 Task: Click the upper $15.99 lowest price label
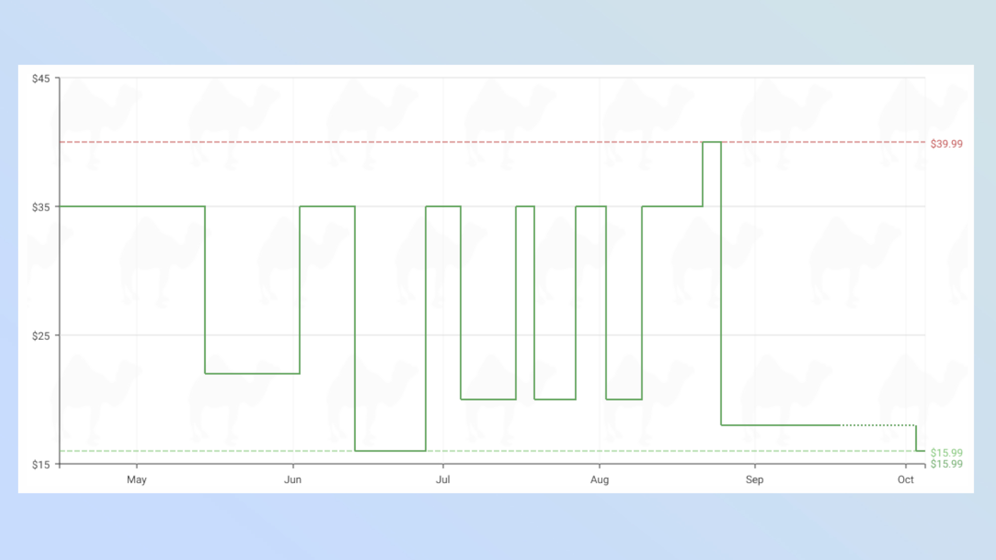point(946,453)
